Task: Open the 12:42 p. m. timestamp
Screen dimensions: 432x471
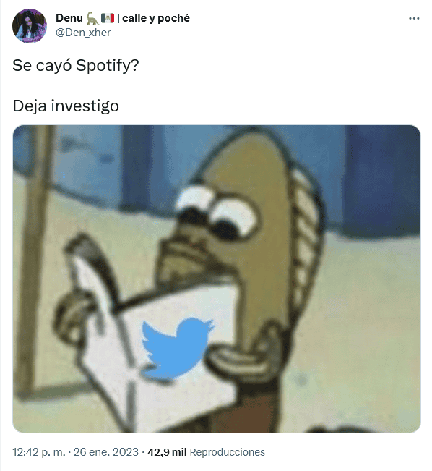Action: pos(39,452)
